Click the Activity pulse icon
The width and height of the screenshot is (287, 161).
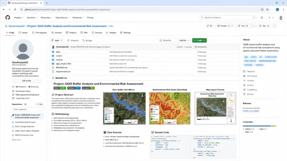244,80
